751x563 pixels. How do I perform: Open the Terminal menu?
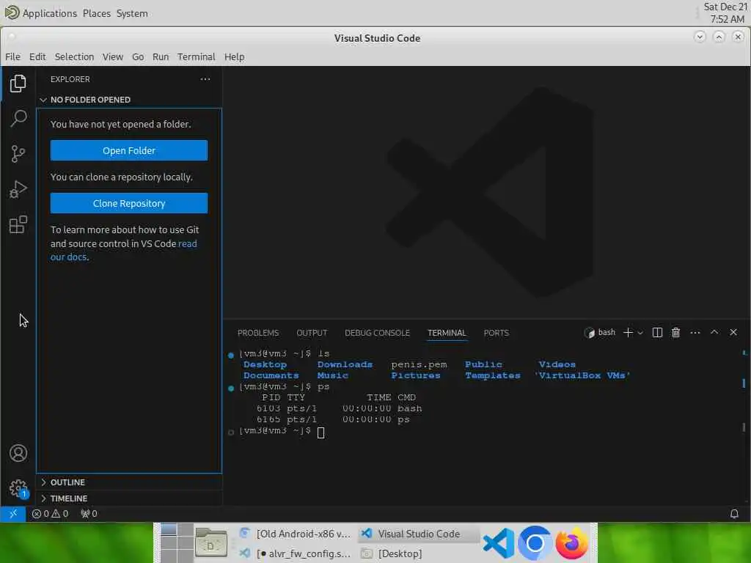coord(197,56)
